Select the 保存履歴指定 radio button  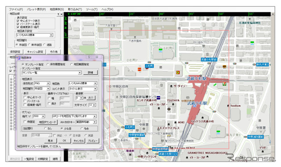click(48, 64)
